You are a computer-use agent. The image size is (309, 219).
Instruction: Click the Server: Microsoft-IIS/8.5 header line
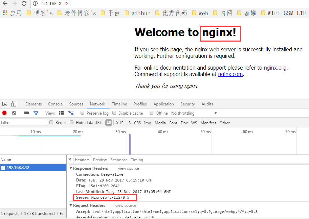103,197
